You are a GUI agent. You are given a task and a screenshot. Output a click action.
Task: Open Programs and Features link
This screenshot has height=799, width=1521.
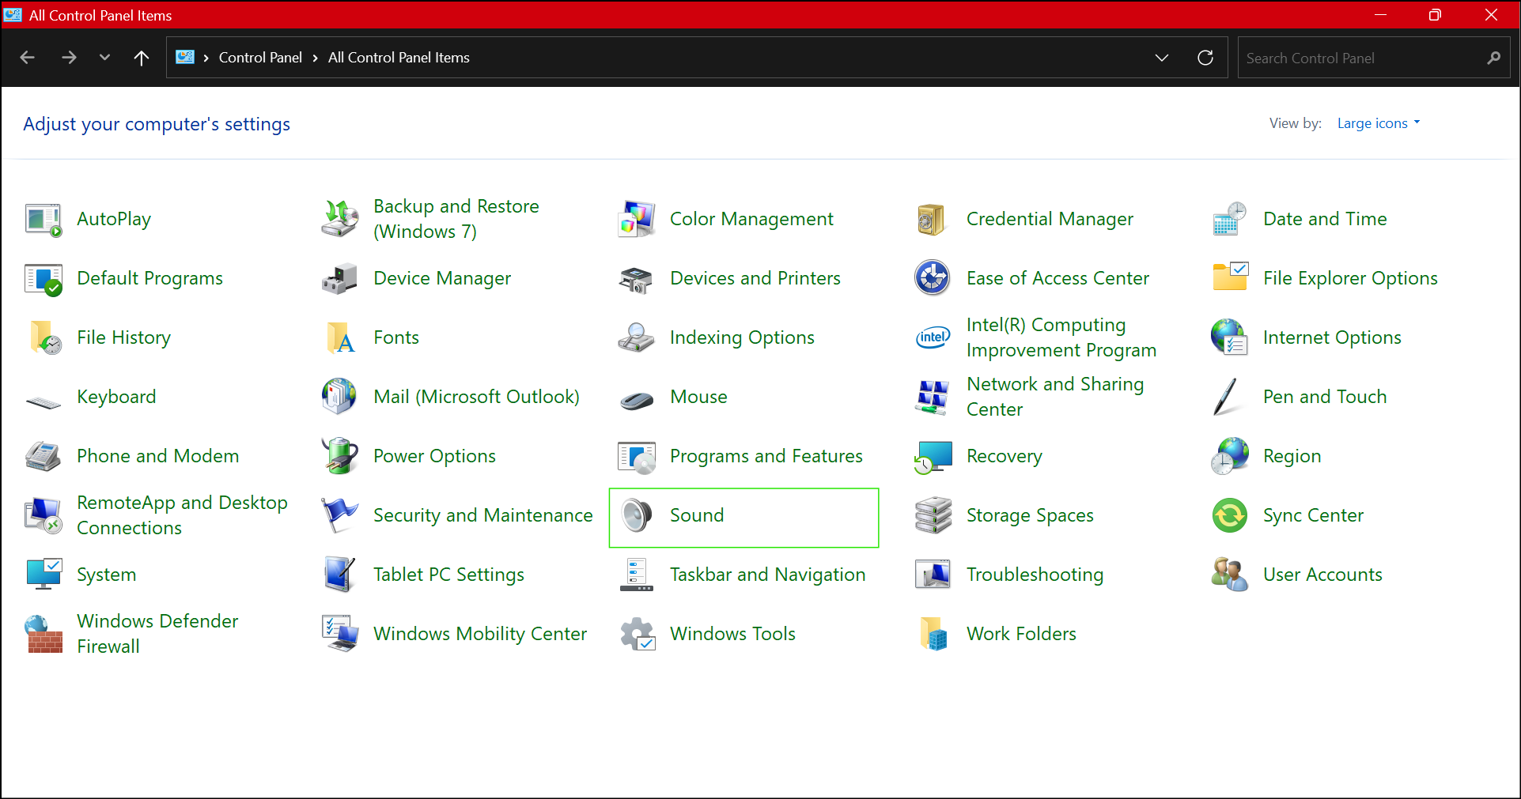(766, 456)
